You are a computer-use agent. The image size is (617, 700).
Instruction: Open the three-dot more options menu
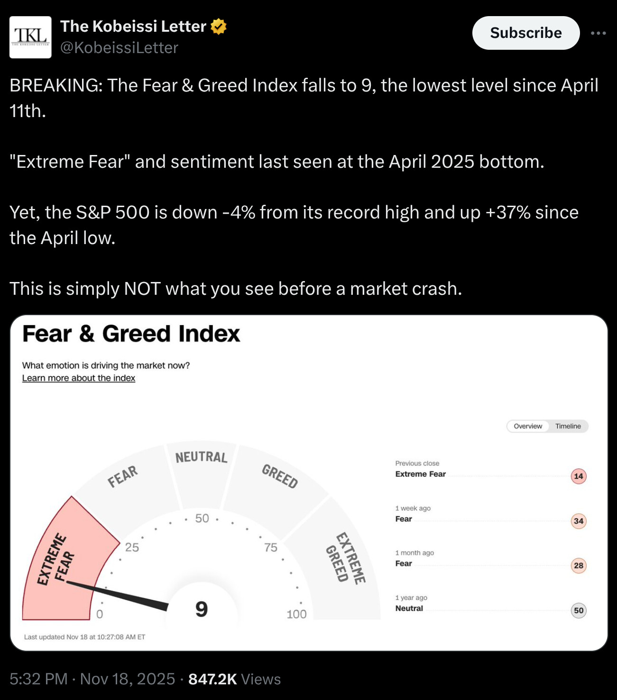click(x=598, y=33)
